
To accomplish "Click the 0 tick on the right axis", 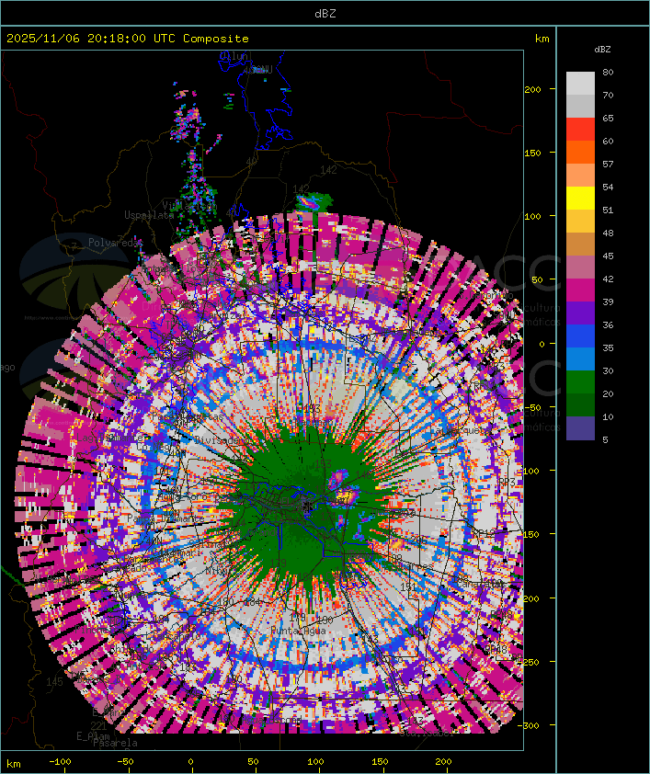I will (x=542, y=344).
